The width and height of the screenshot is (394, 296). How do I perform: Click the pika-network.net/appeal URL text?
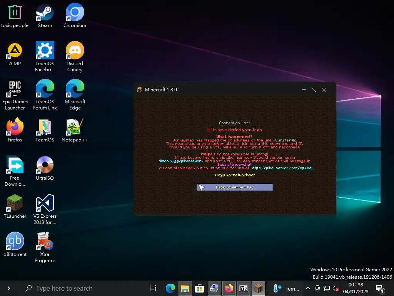[281, 168]
